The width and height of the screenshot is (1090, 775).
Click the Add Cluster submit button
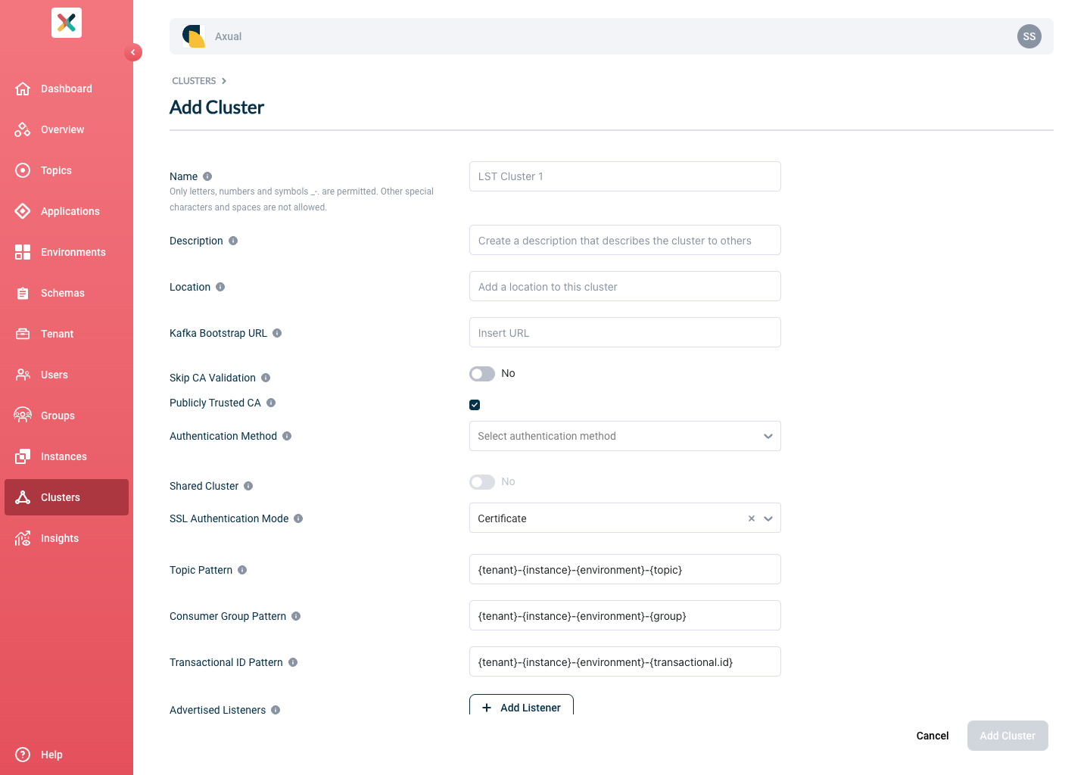click(x=1007, y=736)
